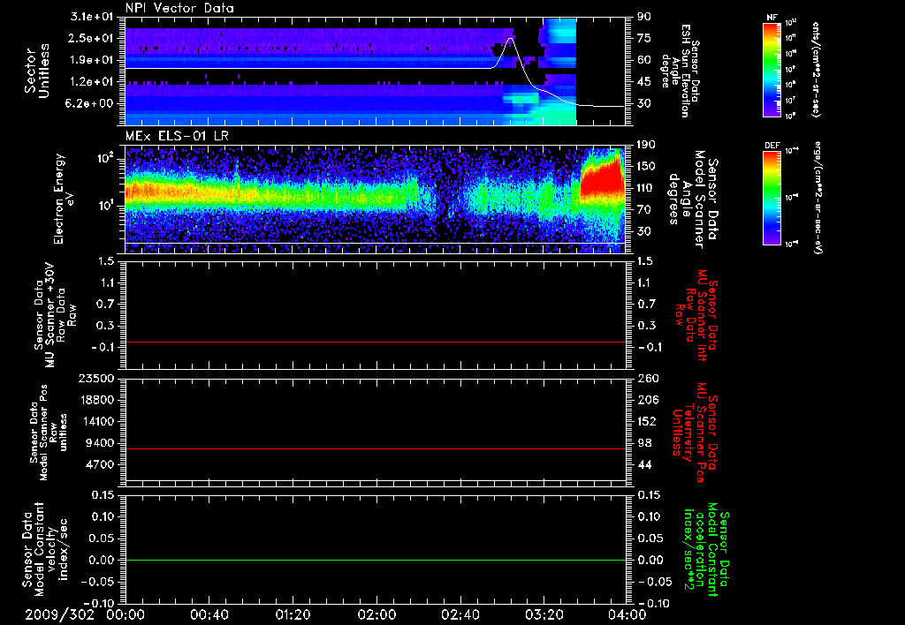
Task: Click the red 'MU Scanner Pos Telemetry' label
Action: click(x=695, y=433)
